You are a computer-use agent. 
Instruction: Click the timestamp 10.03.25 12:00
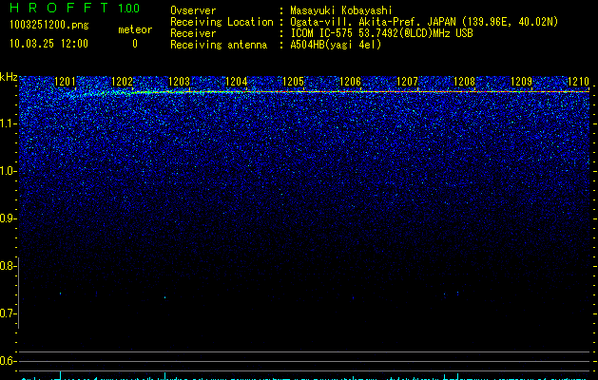click(x=48, y=44)
